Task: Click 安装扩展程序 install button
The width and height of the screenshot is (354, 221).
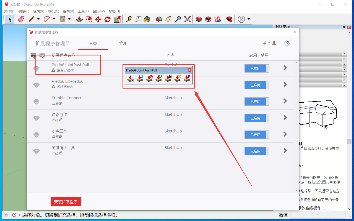Action: [x=66, y=202]
